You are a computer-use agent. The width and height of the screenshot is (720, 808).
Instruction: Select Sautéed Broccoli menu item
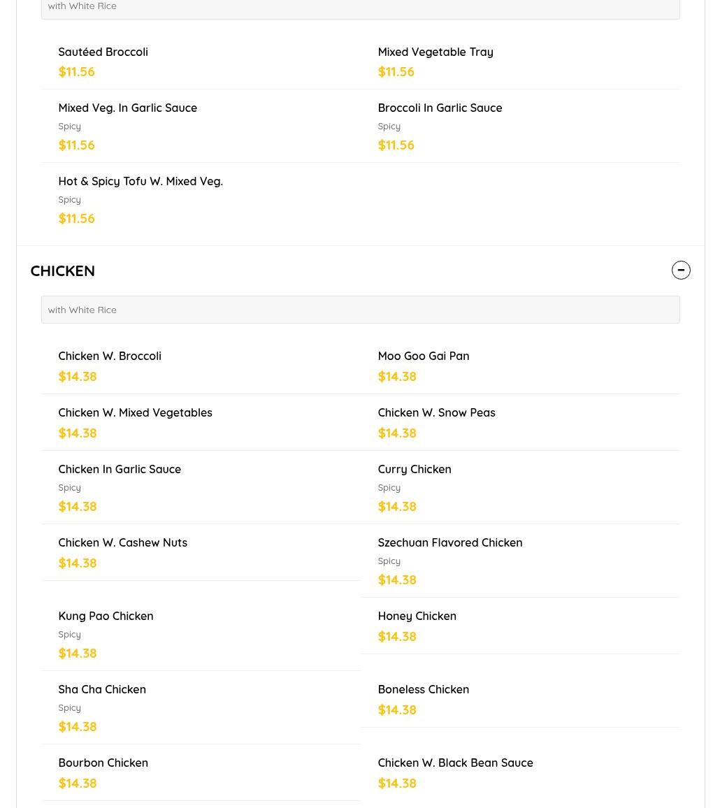[x=103, y=52]
